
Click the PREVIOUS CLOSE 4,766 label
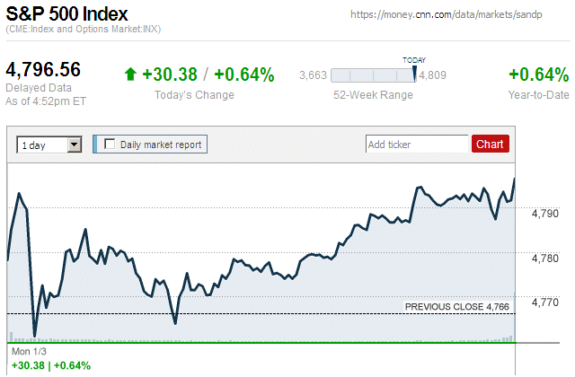tap(456, 307)
